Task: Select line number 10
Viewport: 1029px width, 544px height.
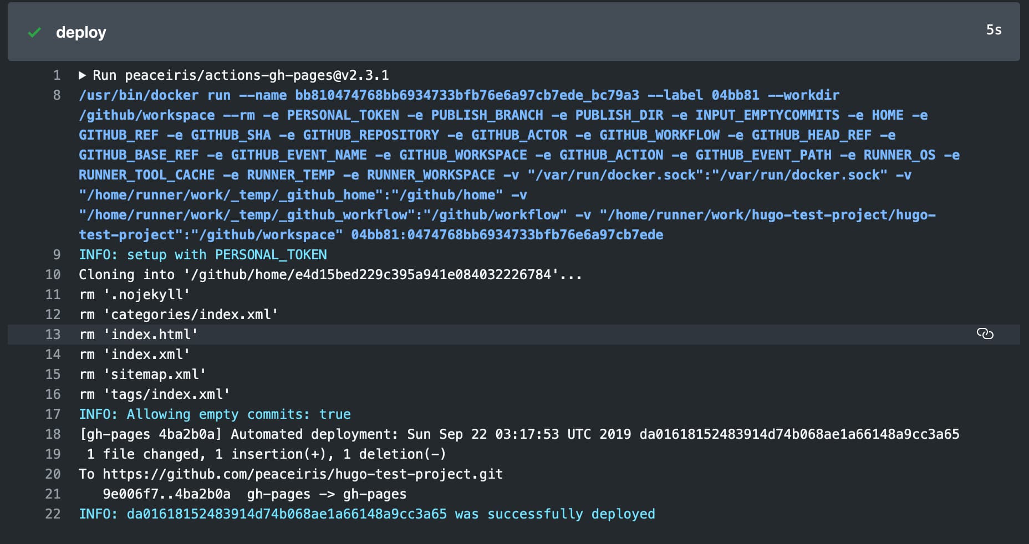Action: (x=53, y=275)
